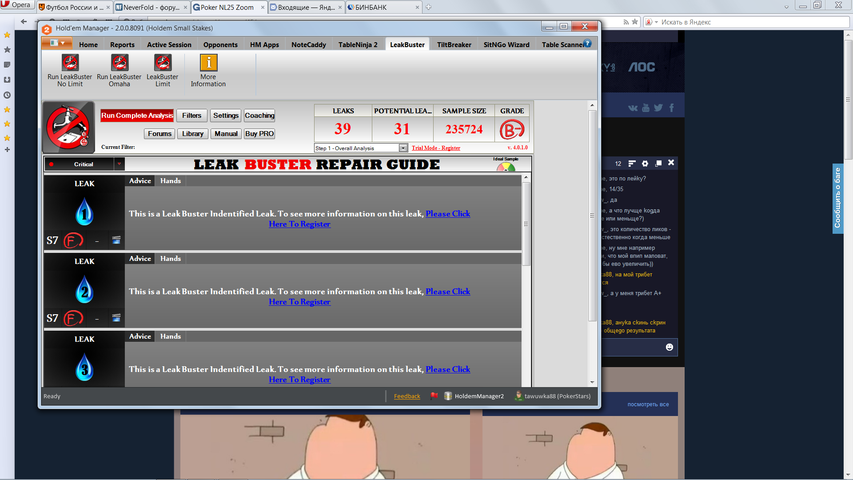Open LeakBuster Limit analysis
The width and height of the screenshot is (853, 480).
pos(163,63)
